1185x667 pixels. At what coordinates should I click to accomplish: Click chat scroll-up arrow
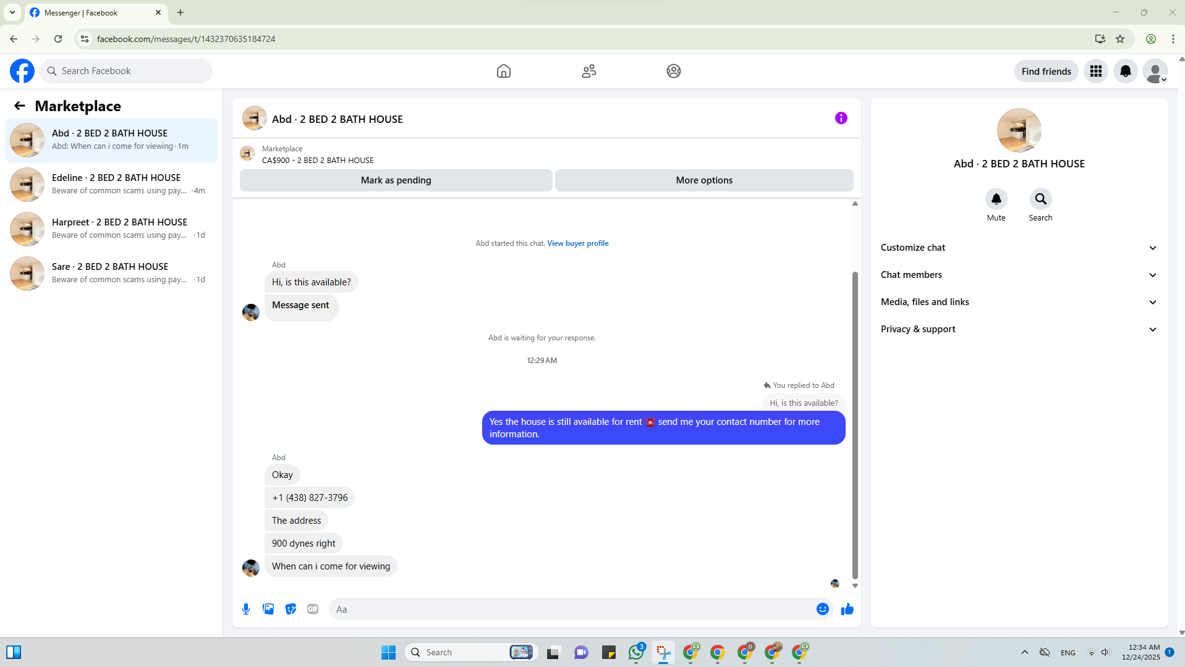[855, 203]
